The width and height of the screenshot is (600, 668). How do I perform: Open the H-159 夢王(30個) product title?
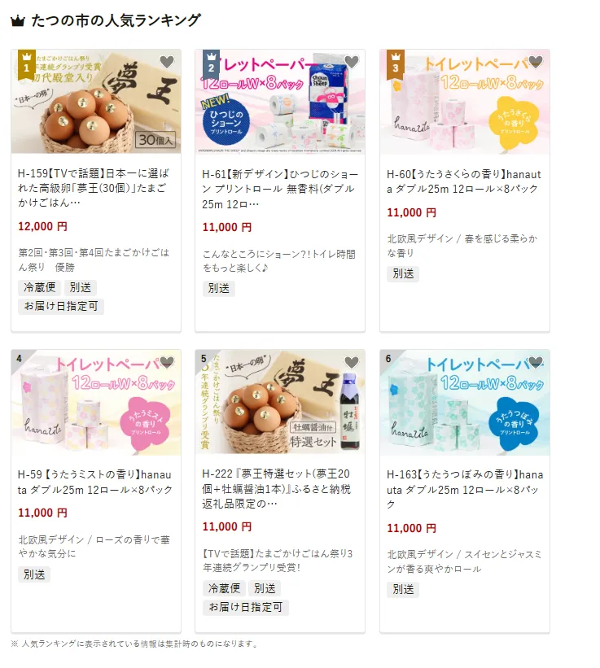(94, 188)
